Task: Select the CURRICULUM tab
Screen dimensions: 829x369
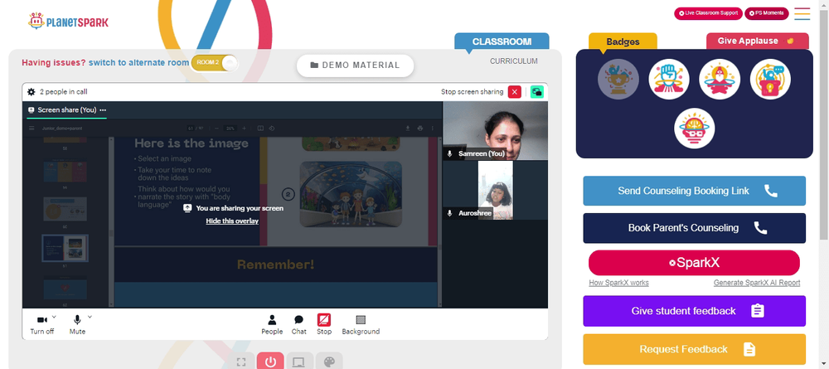Action: pos(513,61)
